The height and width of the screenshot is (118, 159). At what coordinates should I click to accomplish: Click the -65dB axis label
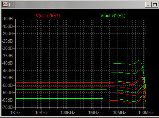7,100
